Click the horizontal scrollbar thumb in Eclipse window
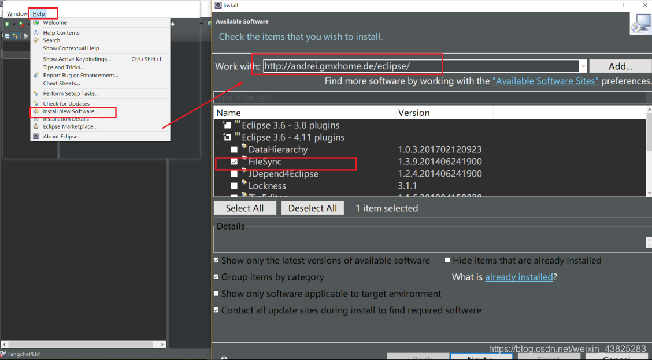 click(x=81, y=344)
